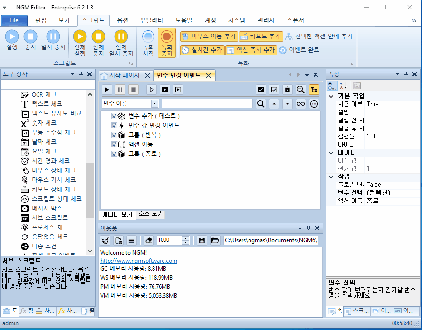
Task: Toggle 마우스 이동 추가 option
Action: coord(209,36)
